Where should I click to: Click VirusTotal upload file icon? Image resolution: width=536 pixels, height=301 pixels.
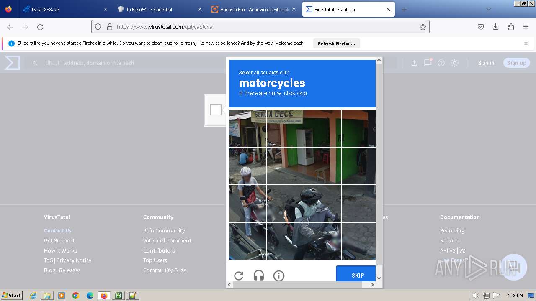[x=414, y=63]
